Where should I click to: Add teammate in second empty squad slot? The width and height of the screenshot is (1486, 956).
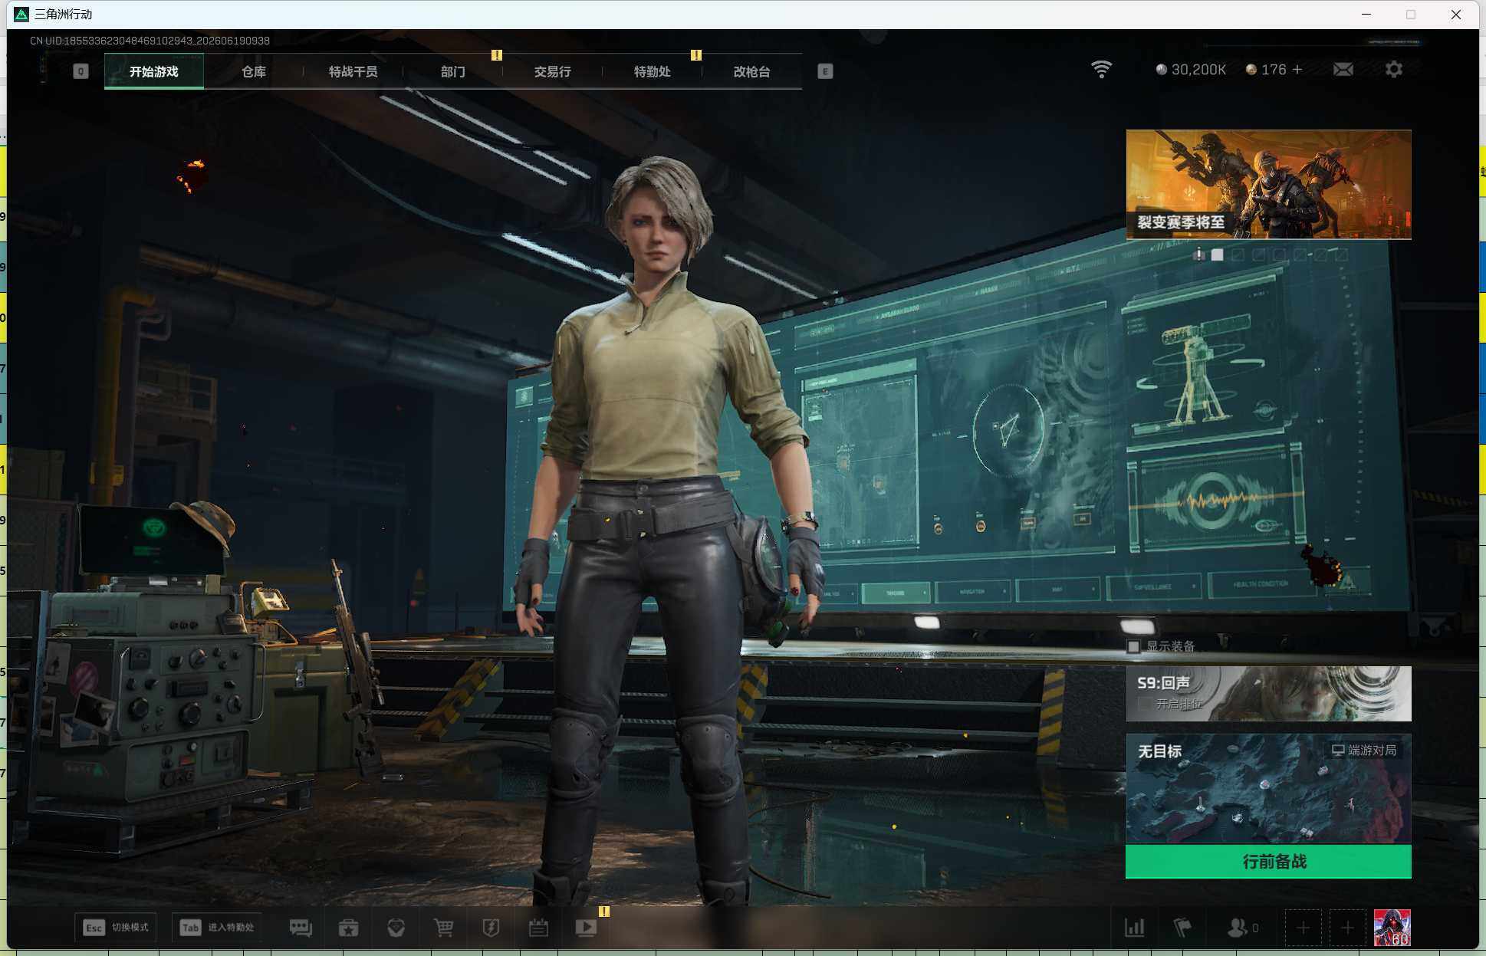point(1347,928)
